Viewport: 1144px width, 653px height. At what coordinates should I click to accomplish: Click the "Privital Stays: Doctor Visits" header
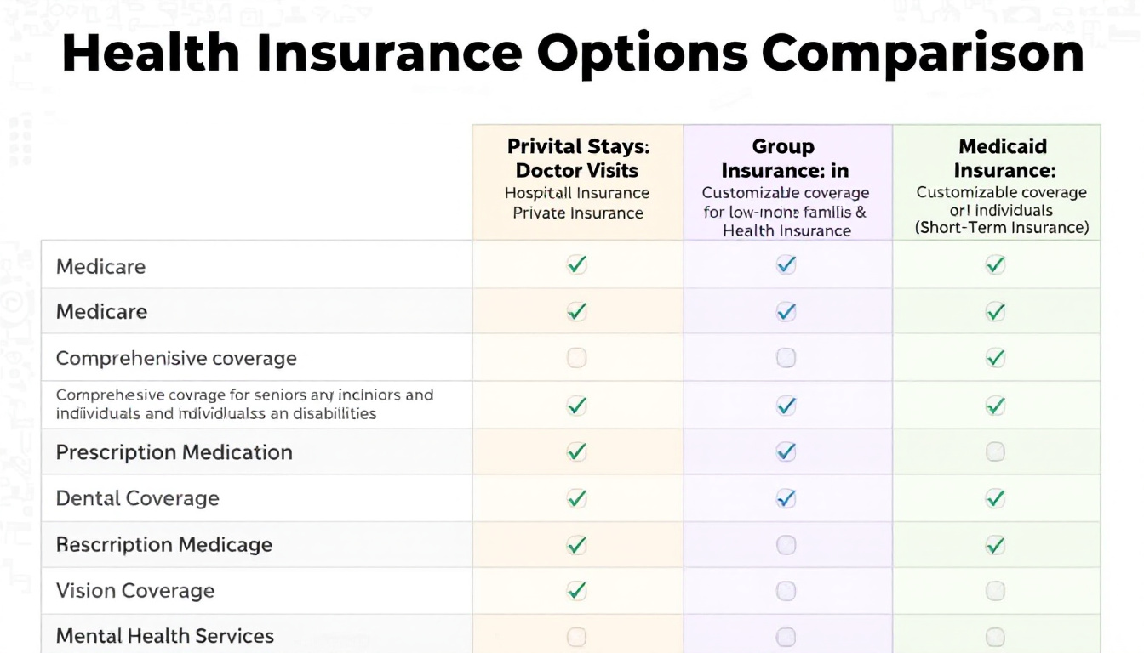pos(577,158)
